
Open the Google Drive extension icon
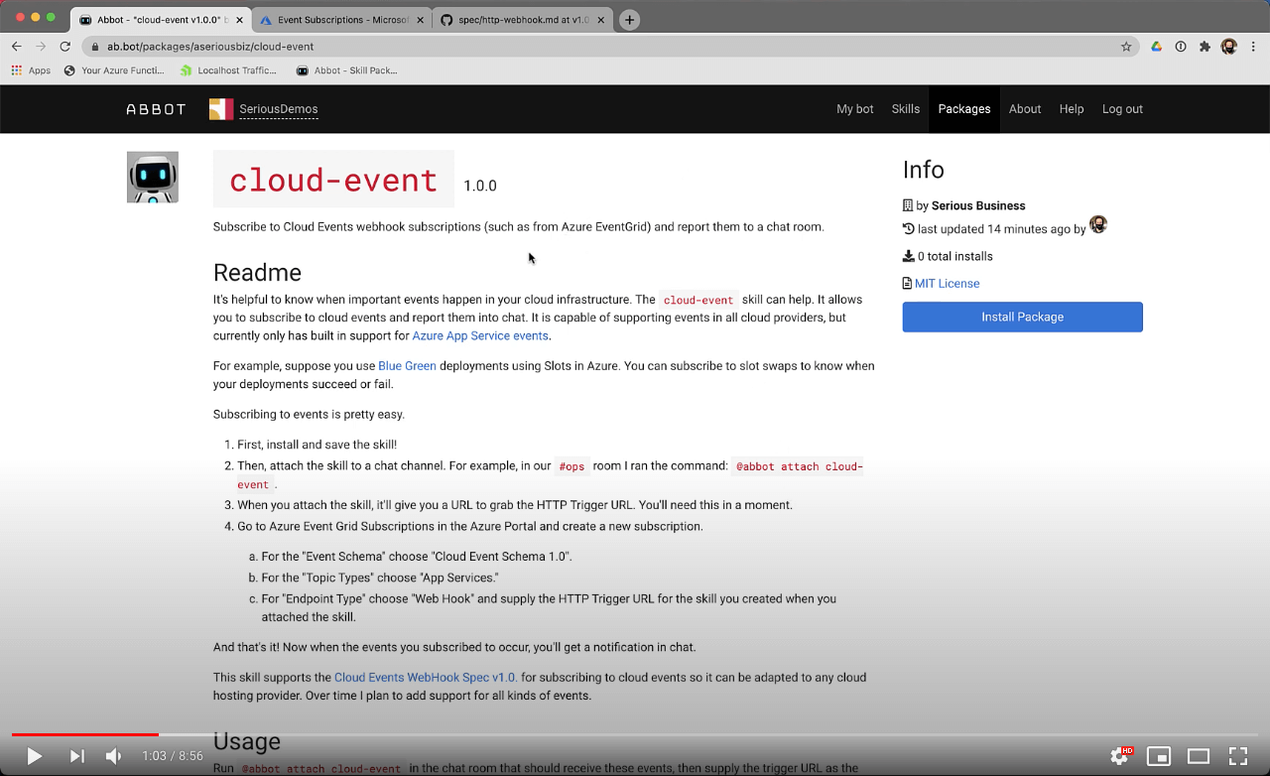(1156, 47)
